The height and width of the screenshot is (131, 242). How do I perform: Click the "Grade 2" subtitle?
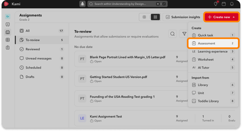(25, 19)
